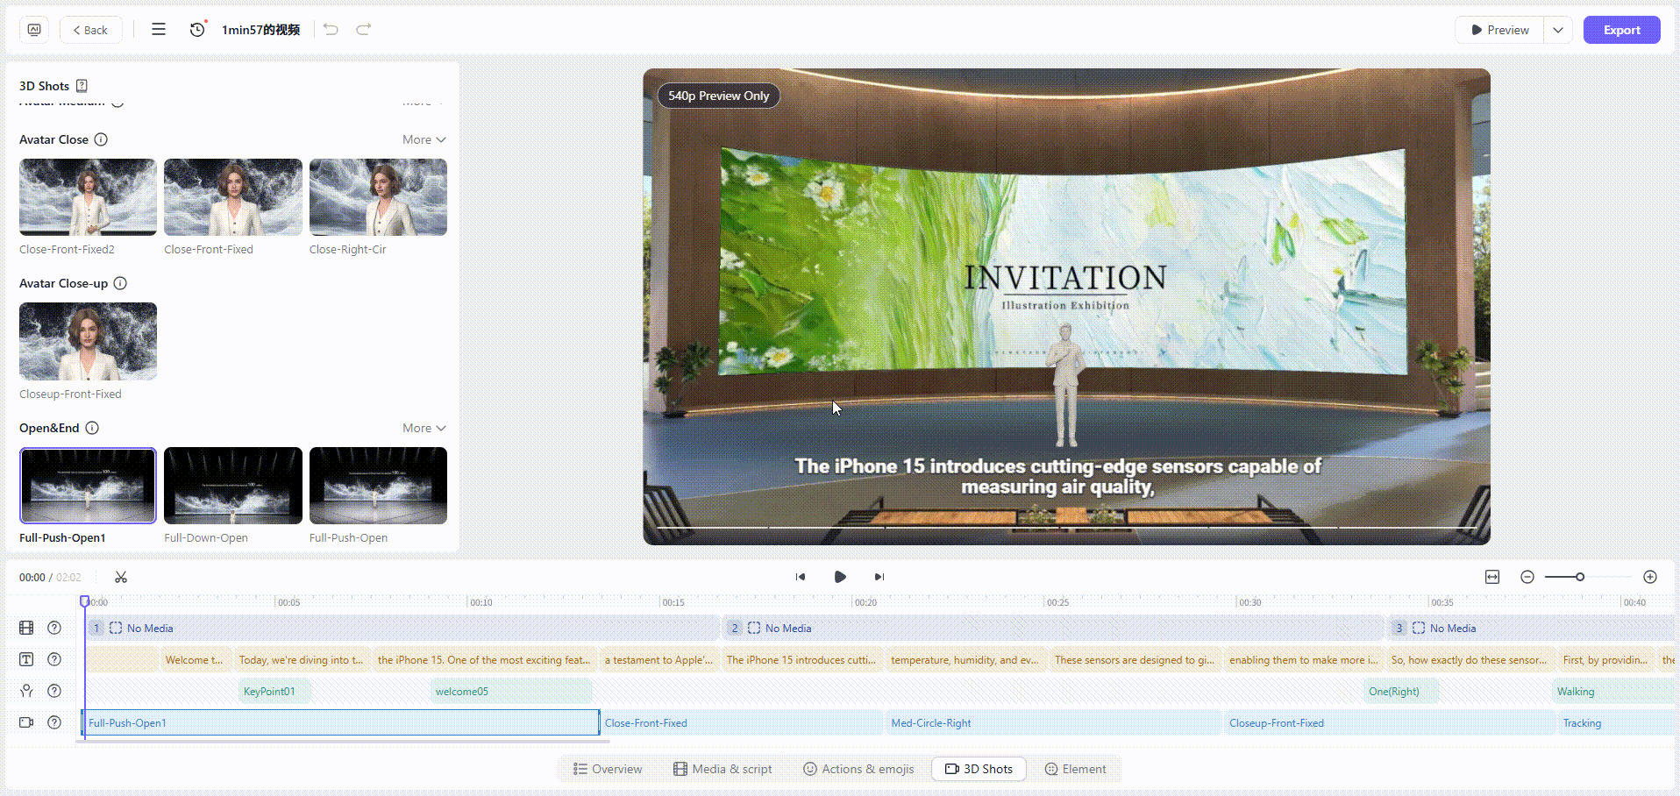Click the fit timeline to width icon
Image resolution: width=1680 pixels, height=796 pixels.
[x=1492, y=577]
